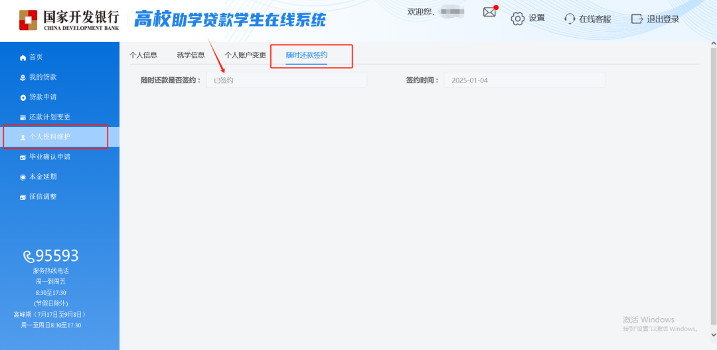Viewport: 717px width, 350px height.
Task: Click the 周一至周日8:30至17:30 text
Action: 50,325
